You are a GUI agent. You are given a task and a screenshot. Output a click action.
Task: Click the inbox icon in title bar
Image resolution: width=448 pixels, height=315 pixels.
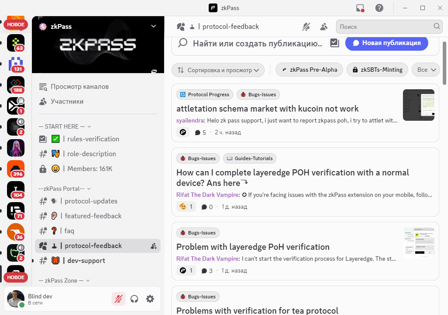pos(360,8)
